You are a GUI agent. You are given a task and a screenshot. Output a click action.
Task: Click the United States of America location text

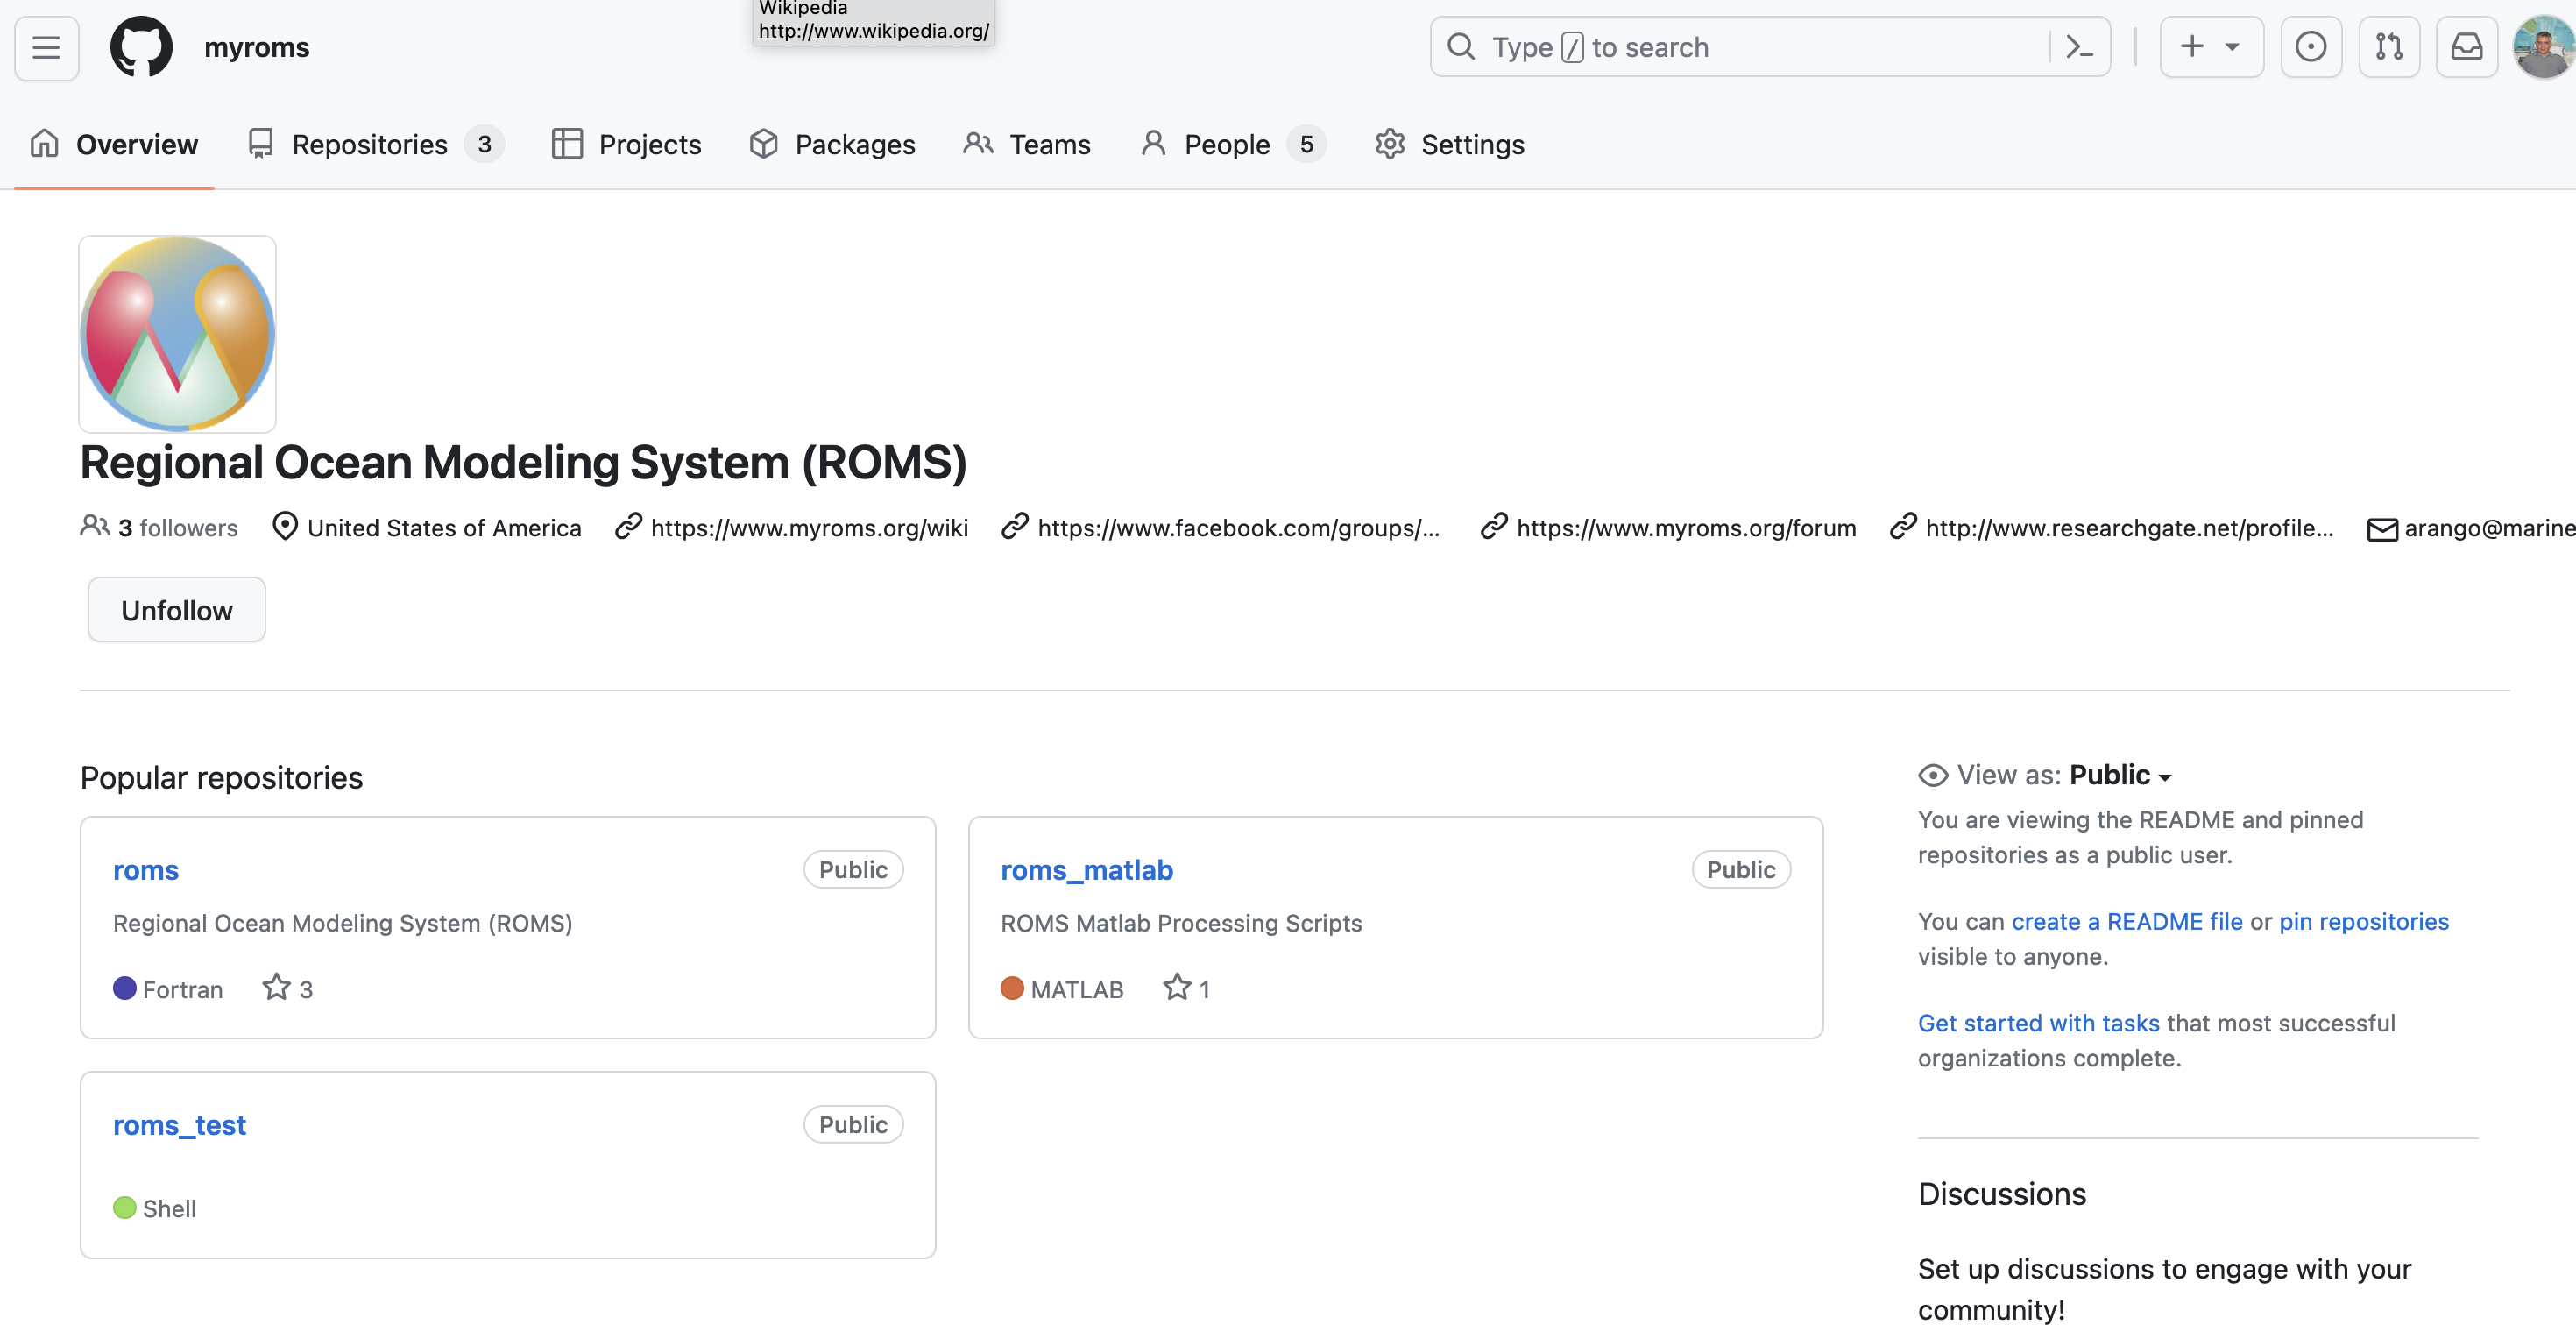(x=444, y=527)
